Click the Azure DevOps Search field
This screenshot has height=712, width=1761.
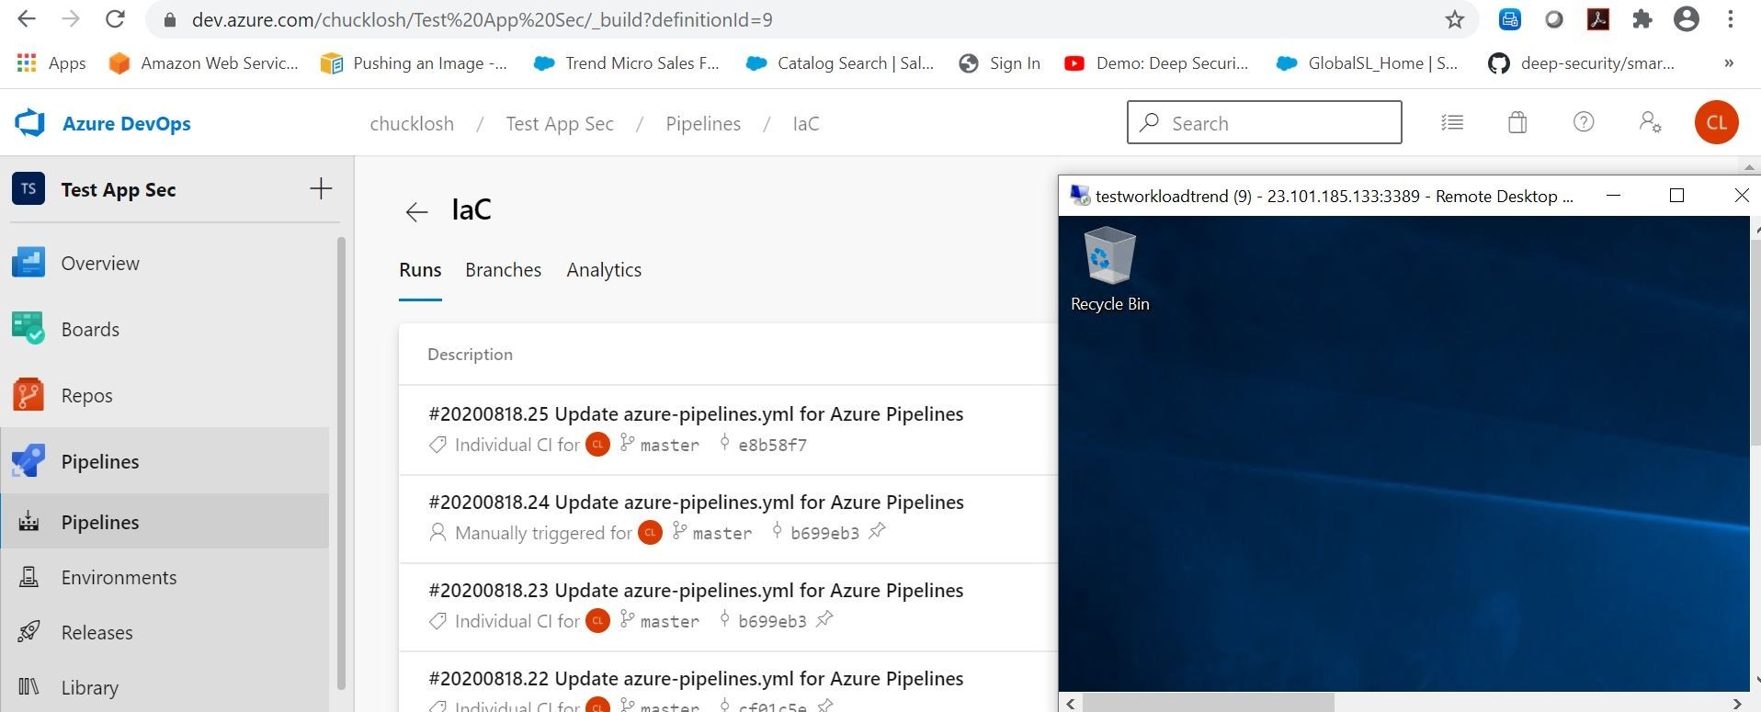[x=1264, y=122]
